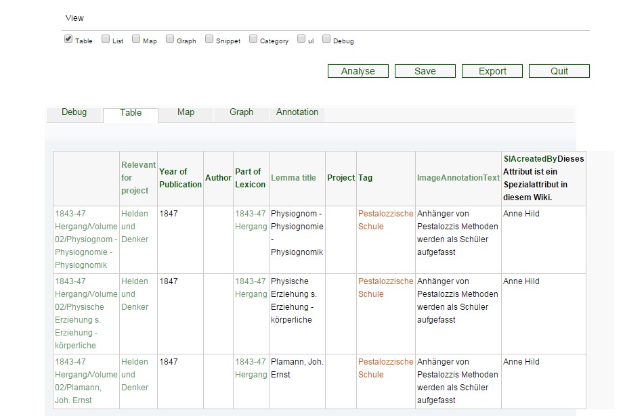Select Anne Hild in the Physiognom row
The image size is (623, 416).
coord(521,214)
